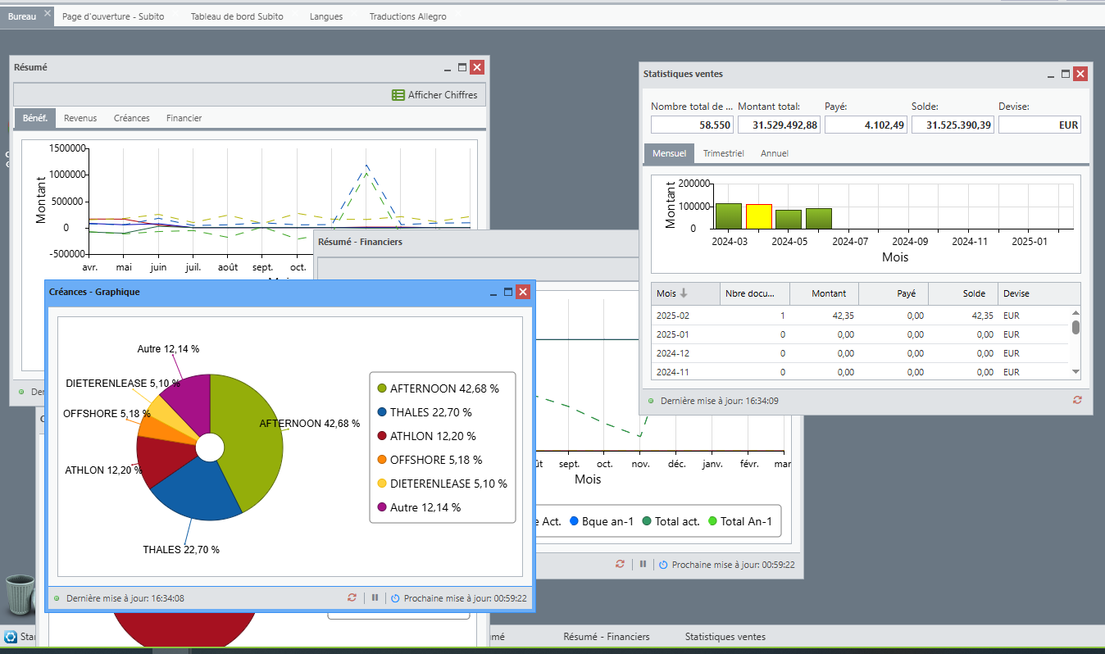Click the clock icon in Créances - Graphique footer
Screen dimensions: 1105x654
pyautogui.click(x=395, y=598)
